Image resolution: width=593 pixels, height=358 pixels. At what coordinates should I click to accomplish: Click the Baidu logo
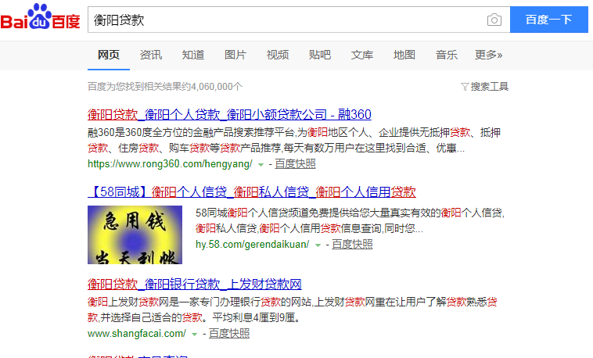41,19
